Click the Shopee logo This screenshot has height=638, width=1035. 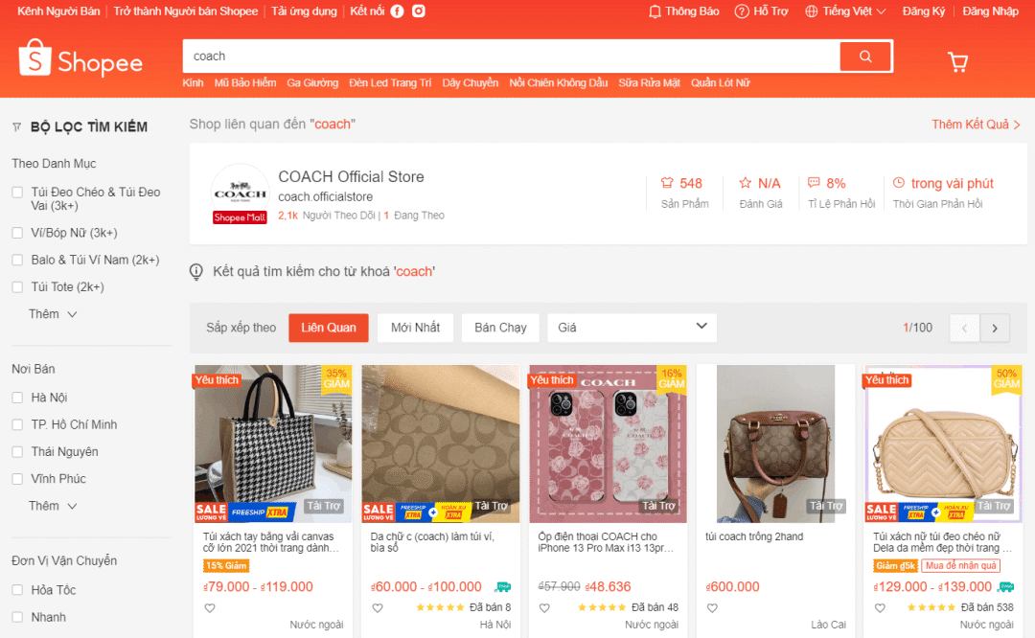coord(80,60)
